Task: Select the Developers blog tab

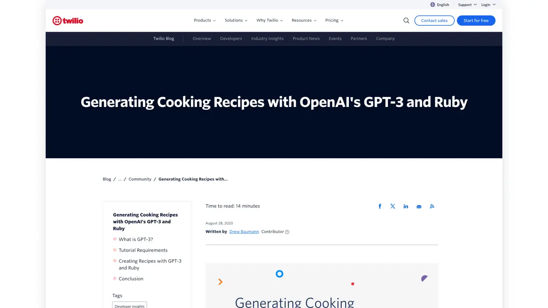Action: point(231,38)
